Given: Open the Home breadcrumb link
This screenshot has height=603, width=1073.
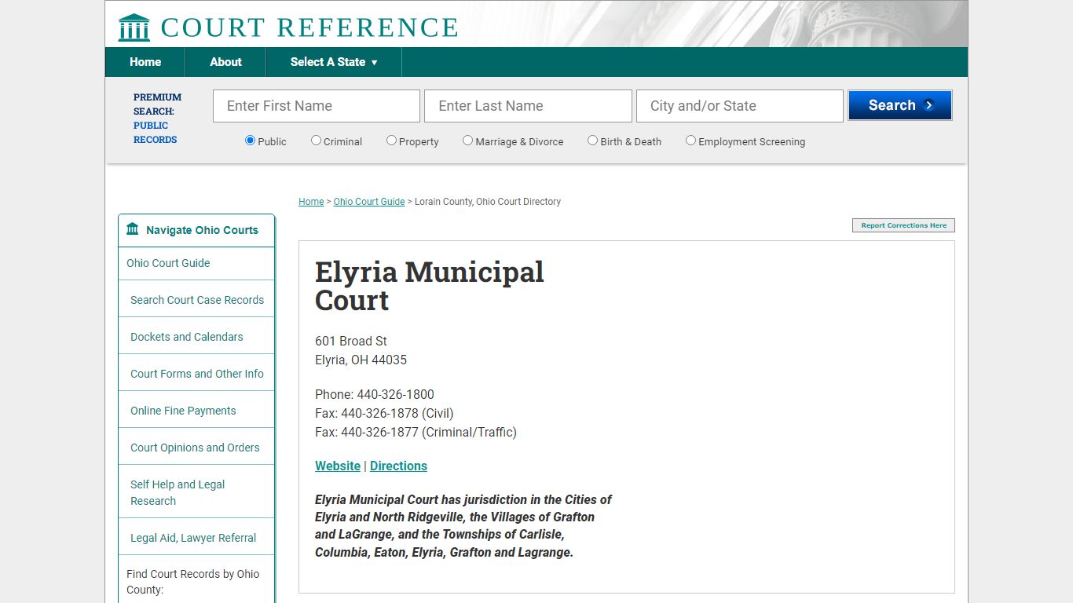Looking at the screenshot, I should coord(311,202).
